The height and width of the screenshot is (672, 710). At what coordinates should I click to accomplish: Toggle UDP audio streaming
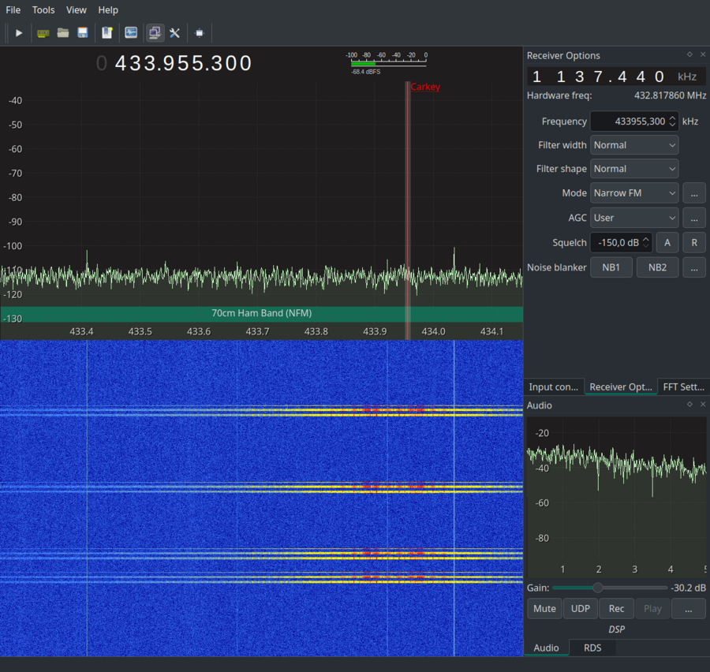(x=580, y=609)
